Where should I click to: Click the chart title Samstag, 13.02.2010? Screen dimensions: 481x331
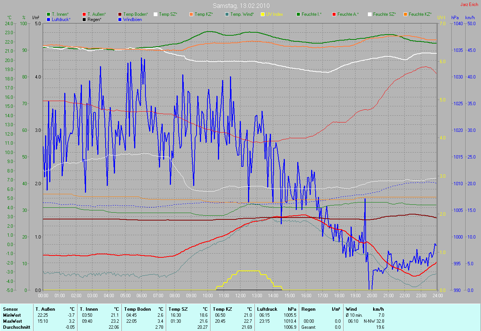click(240, 6)
